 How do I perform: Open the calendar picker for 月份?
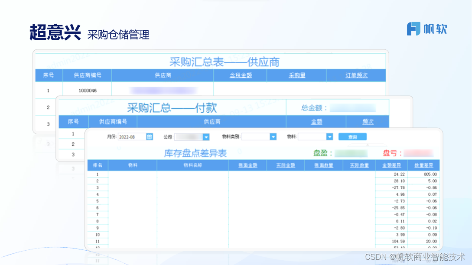[x=149, y=137]
